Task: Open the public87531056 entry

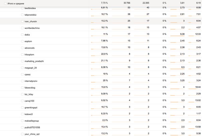Action: coord(32,127)
